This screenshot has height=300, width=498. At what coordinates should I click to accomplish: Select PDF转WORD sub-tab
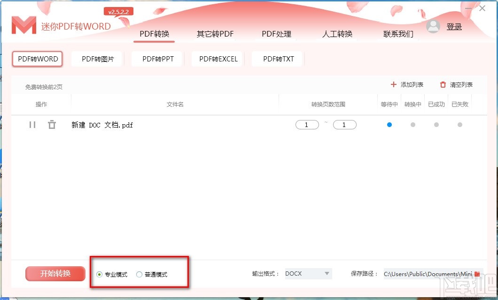pyautogui.click(x=38, y=59)
